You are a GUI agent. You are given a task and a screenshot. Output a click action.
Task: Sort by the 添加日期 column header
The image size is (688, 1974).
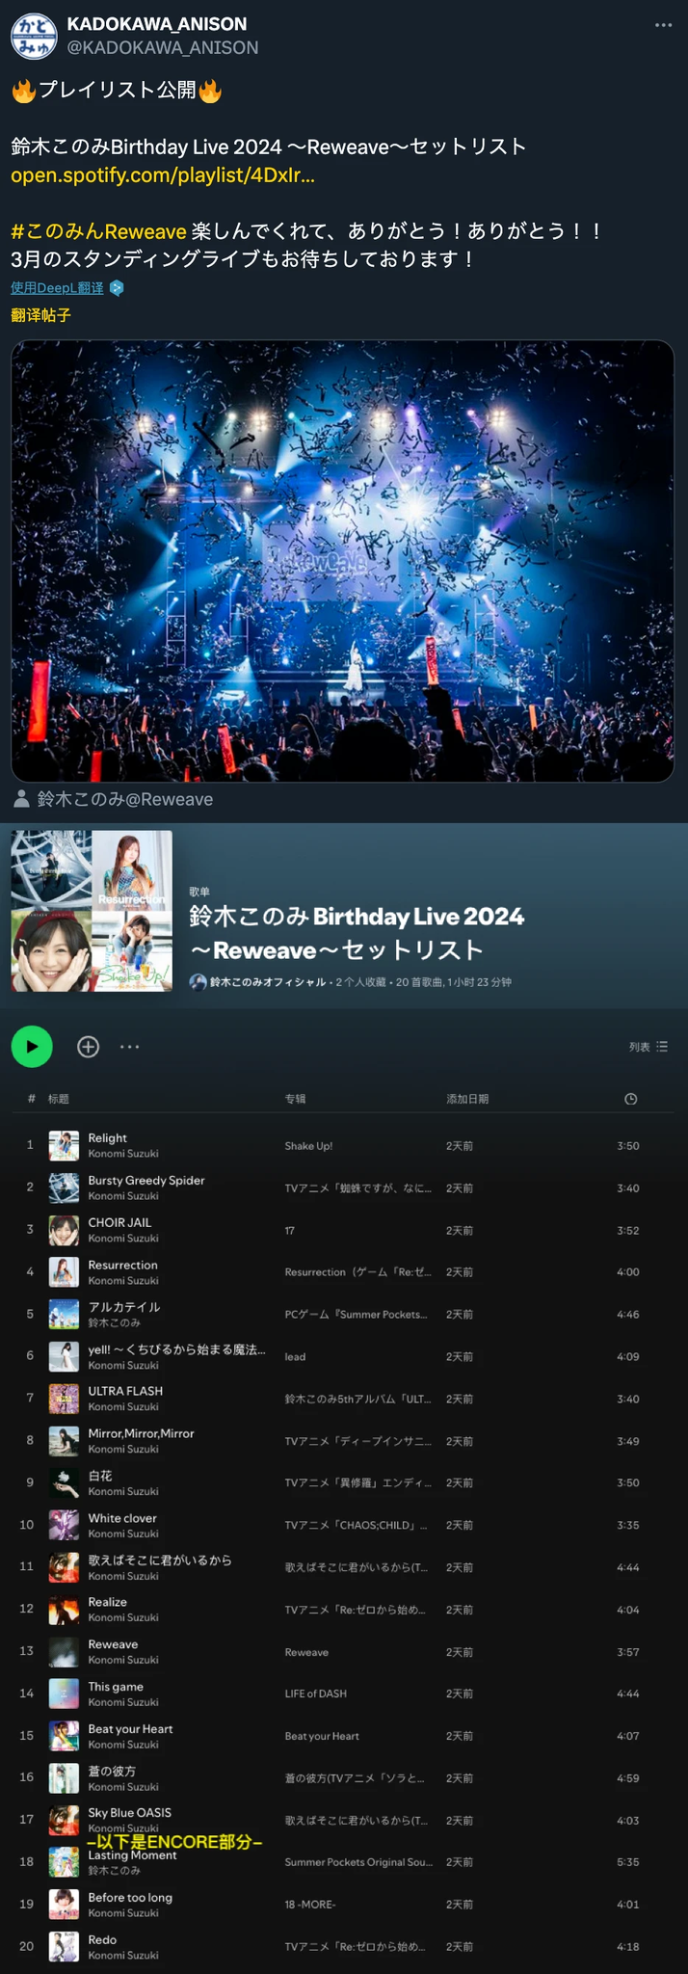pos(467,1099)
